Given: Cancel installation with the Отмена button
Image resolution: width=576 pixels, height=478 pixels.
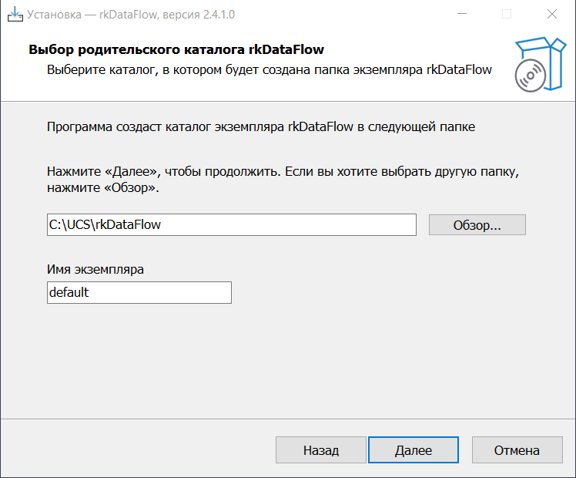Looking at the screenshot, I should (x=517, y=450).
